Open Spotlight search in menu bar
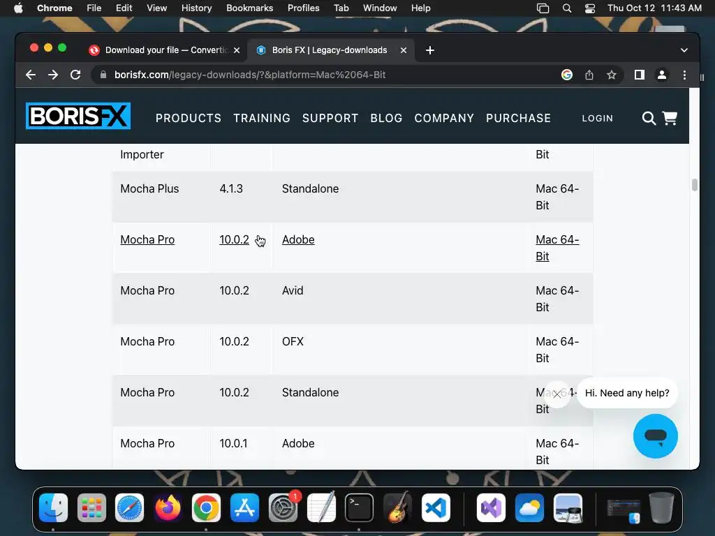 pos(567,8)
